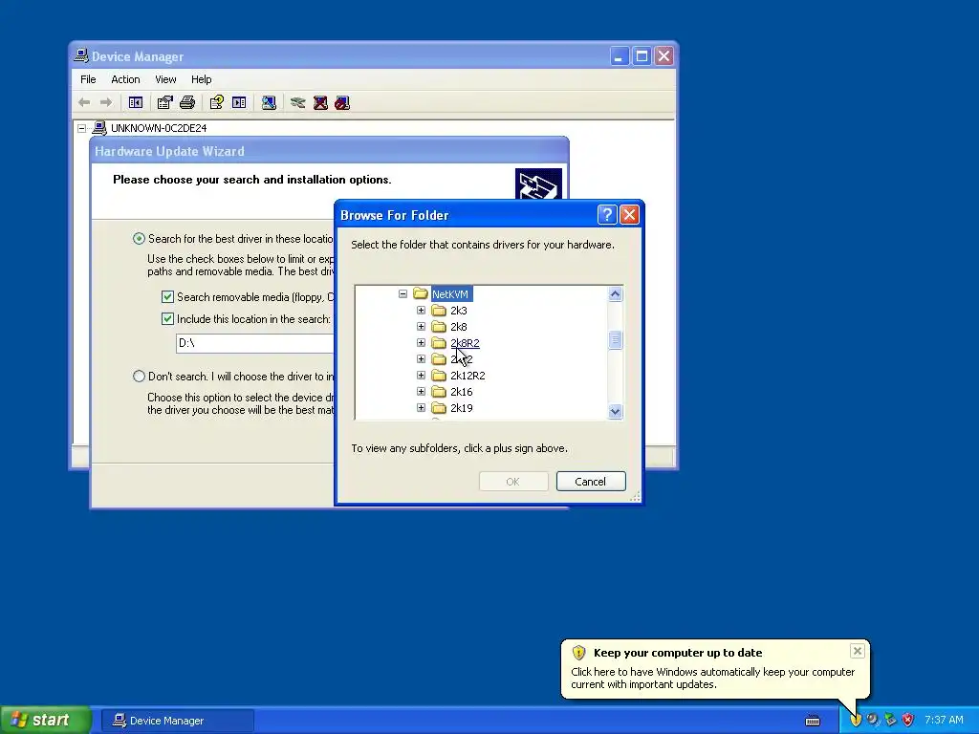The width and height of the screenshot is (979, 734).
Task: Open the File menu
Action: (88, 79)
